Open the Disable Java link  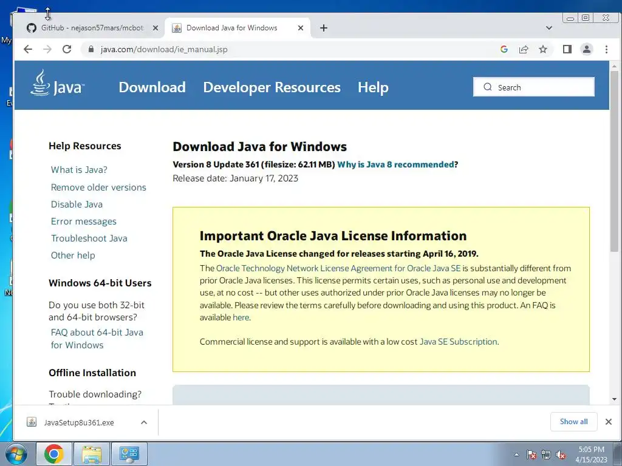[x=77, y=204]
